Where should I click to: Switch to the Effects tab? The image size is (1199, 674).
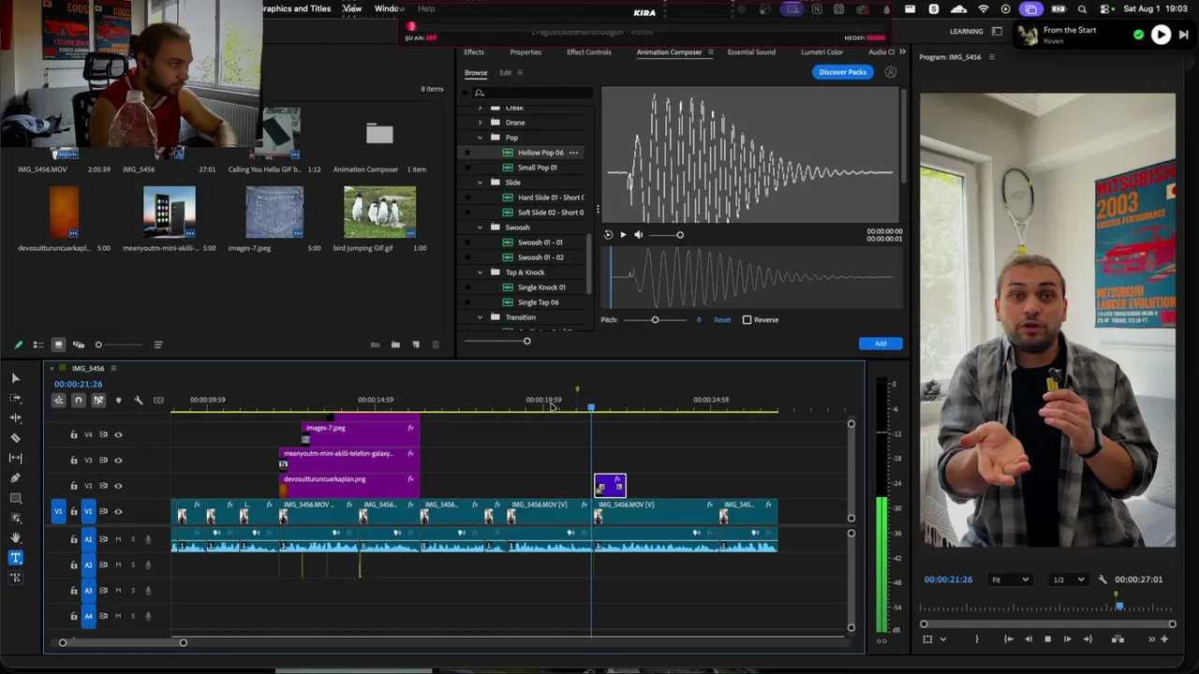pos(474,52)
